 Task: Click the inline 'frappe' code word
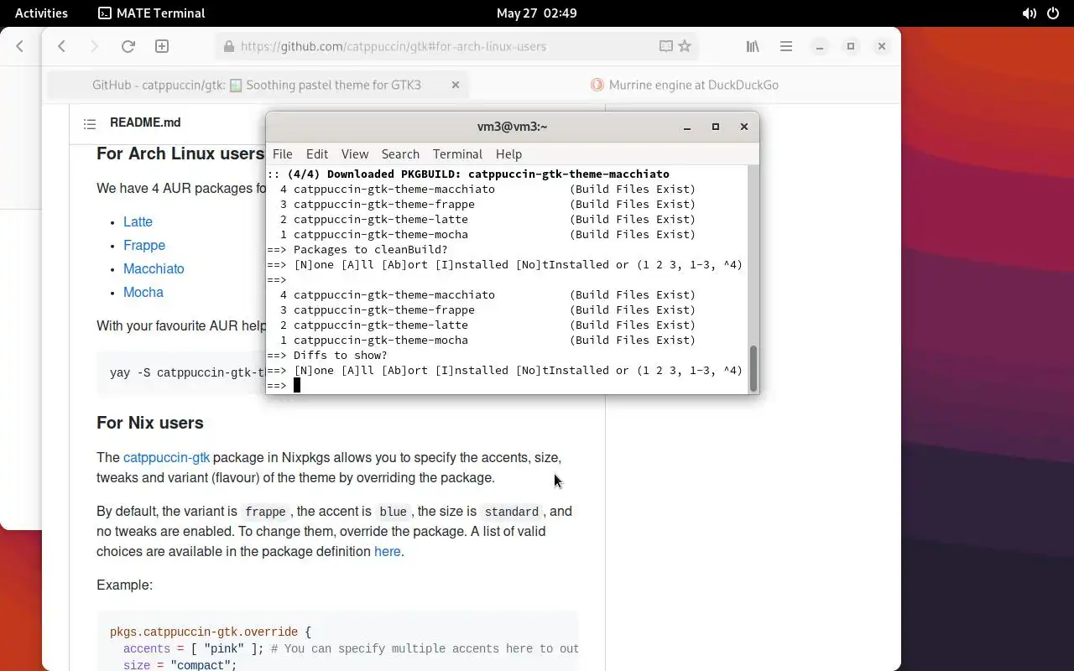pos(265,512)
